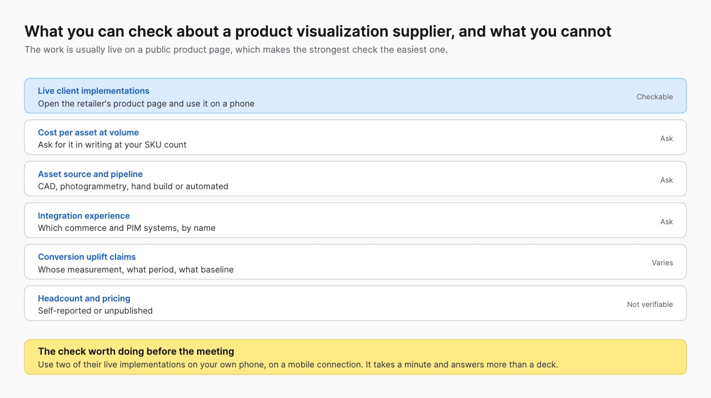The width and height of the screenshot is (711, 398).
Task: Open the Asset source and pipeline heading
Action: 90,174
